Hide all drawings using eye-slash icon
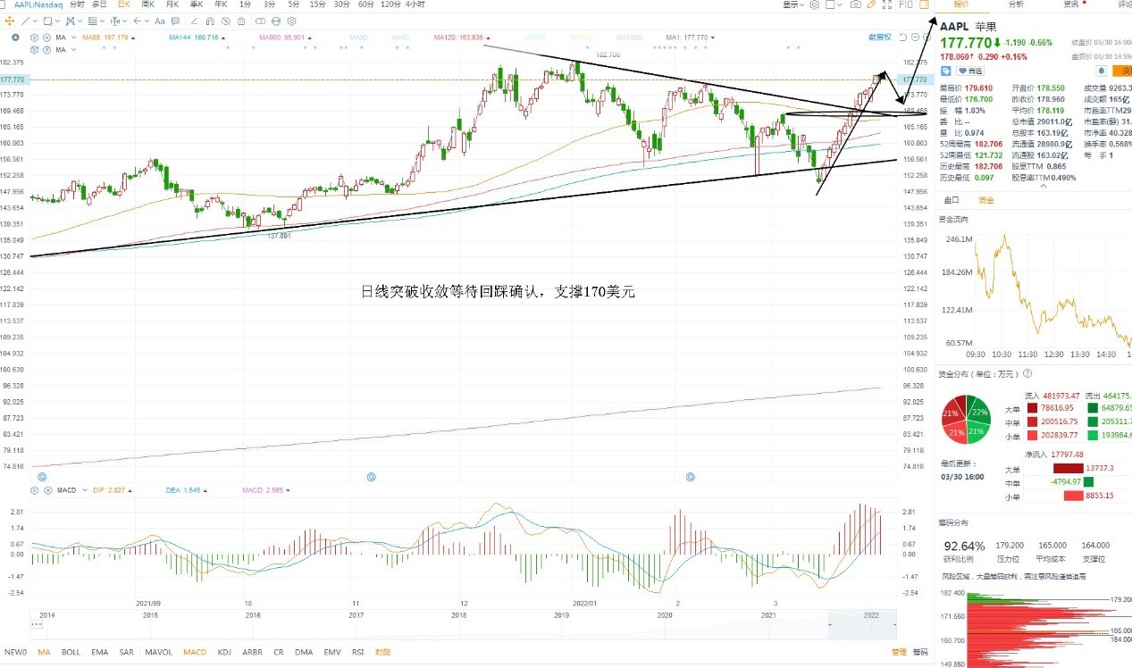This screenshot has width=1132, height=668. point(225,21)
